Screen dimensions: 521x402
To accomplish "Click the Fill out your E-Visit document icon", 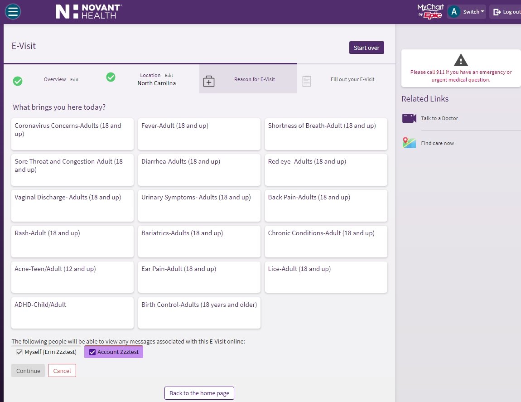I will 306,81.
